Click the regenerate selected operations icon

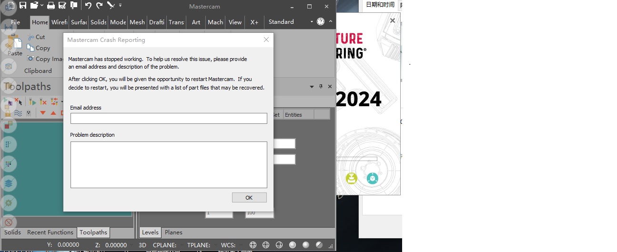tap(32, 101)
